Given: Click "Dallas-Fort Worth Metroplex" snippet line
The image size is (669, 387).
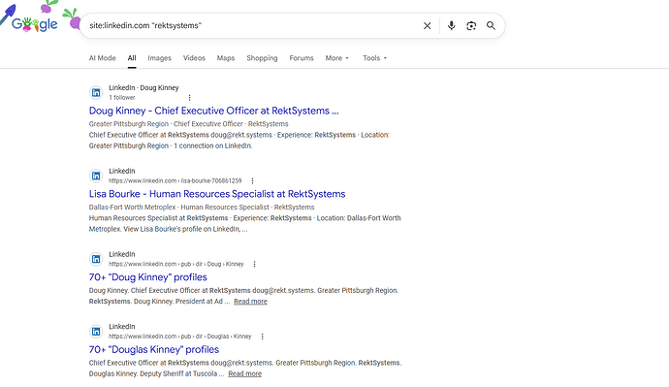Looking at the screenshot, I should click(202, 208).
